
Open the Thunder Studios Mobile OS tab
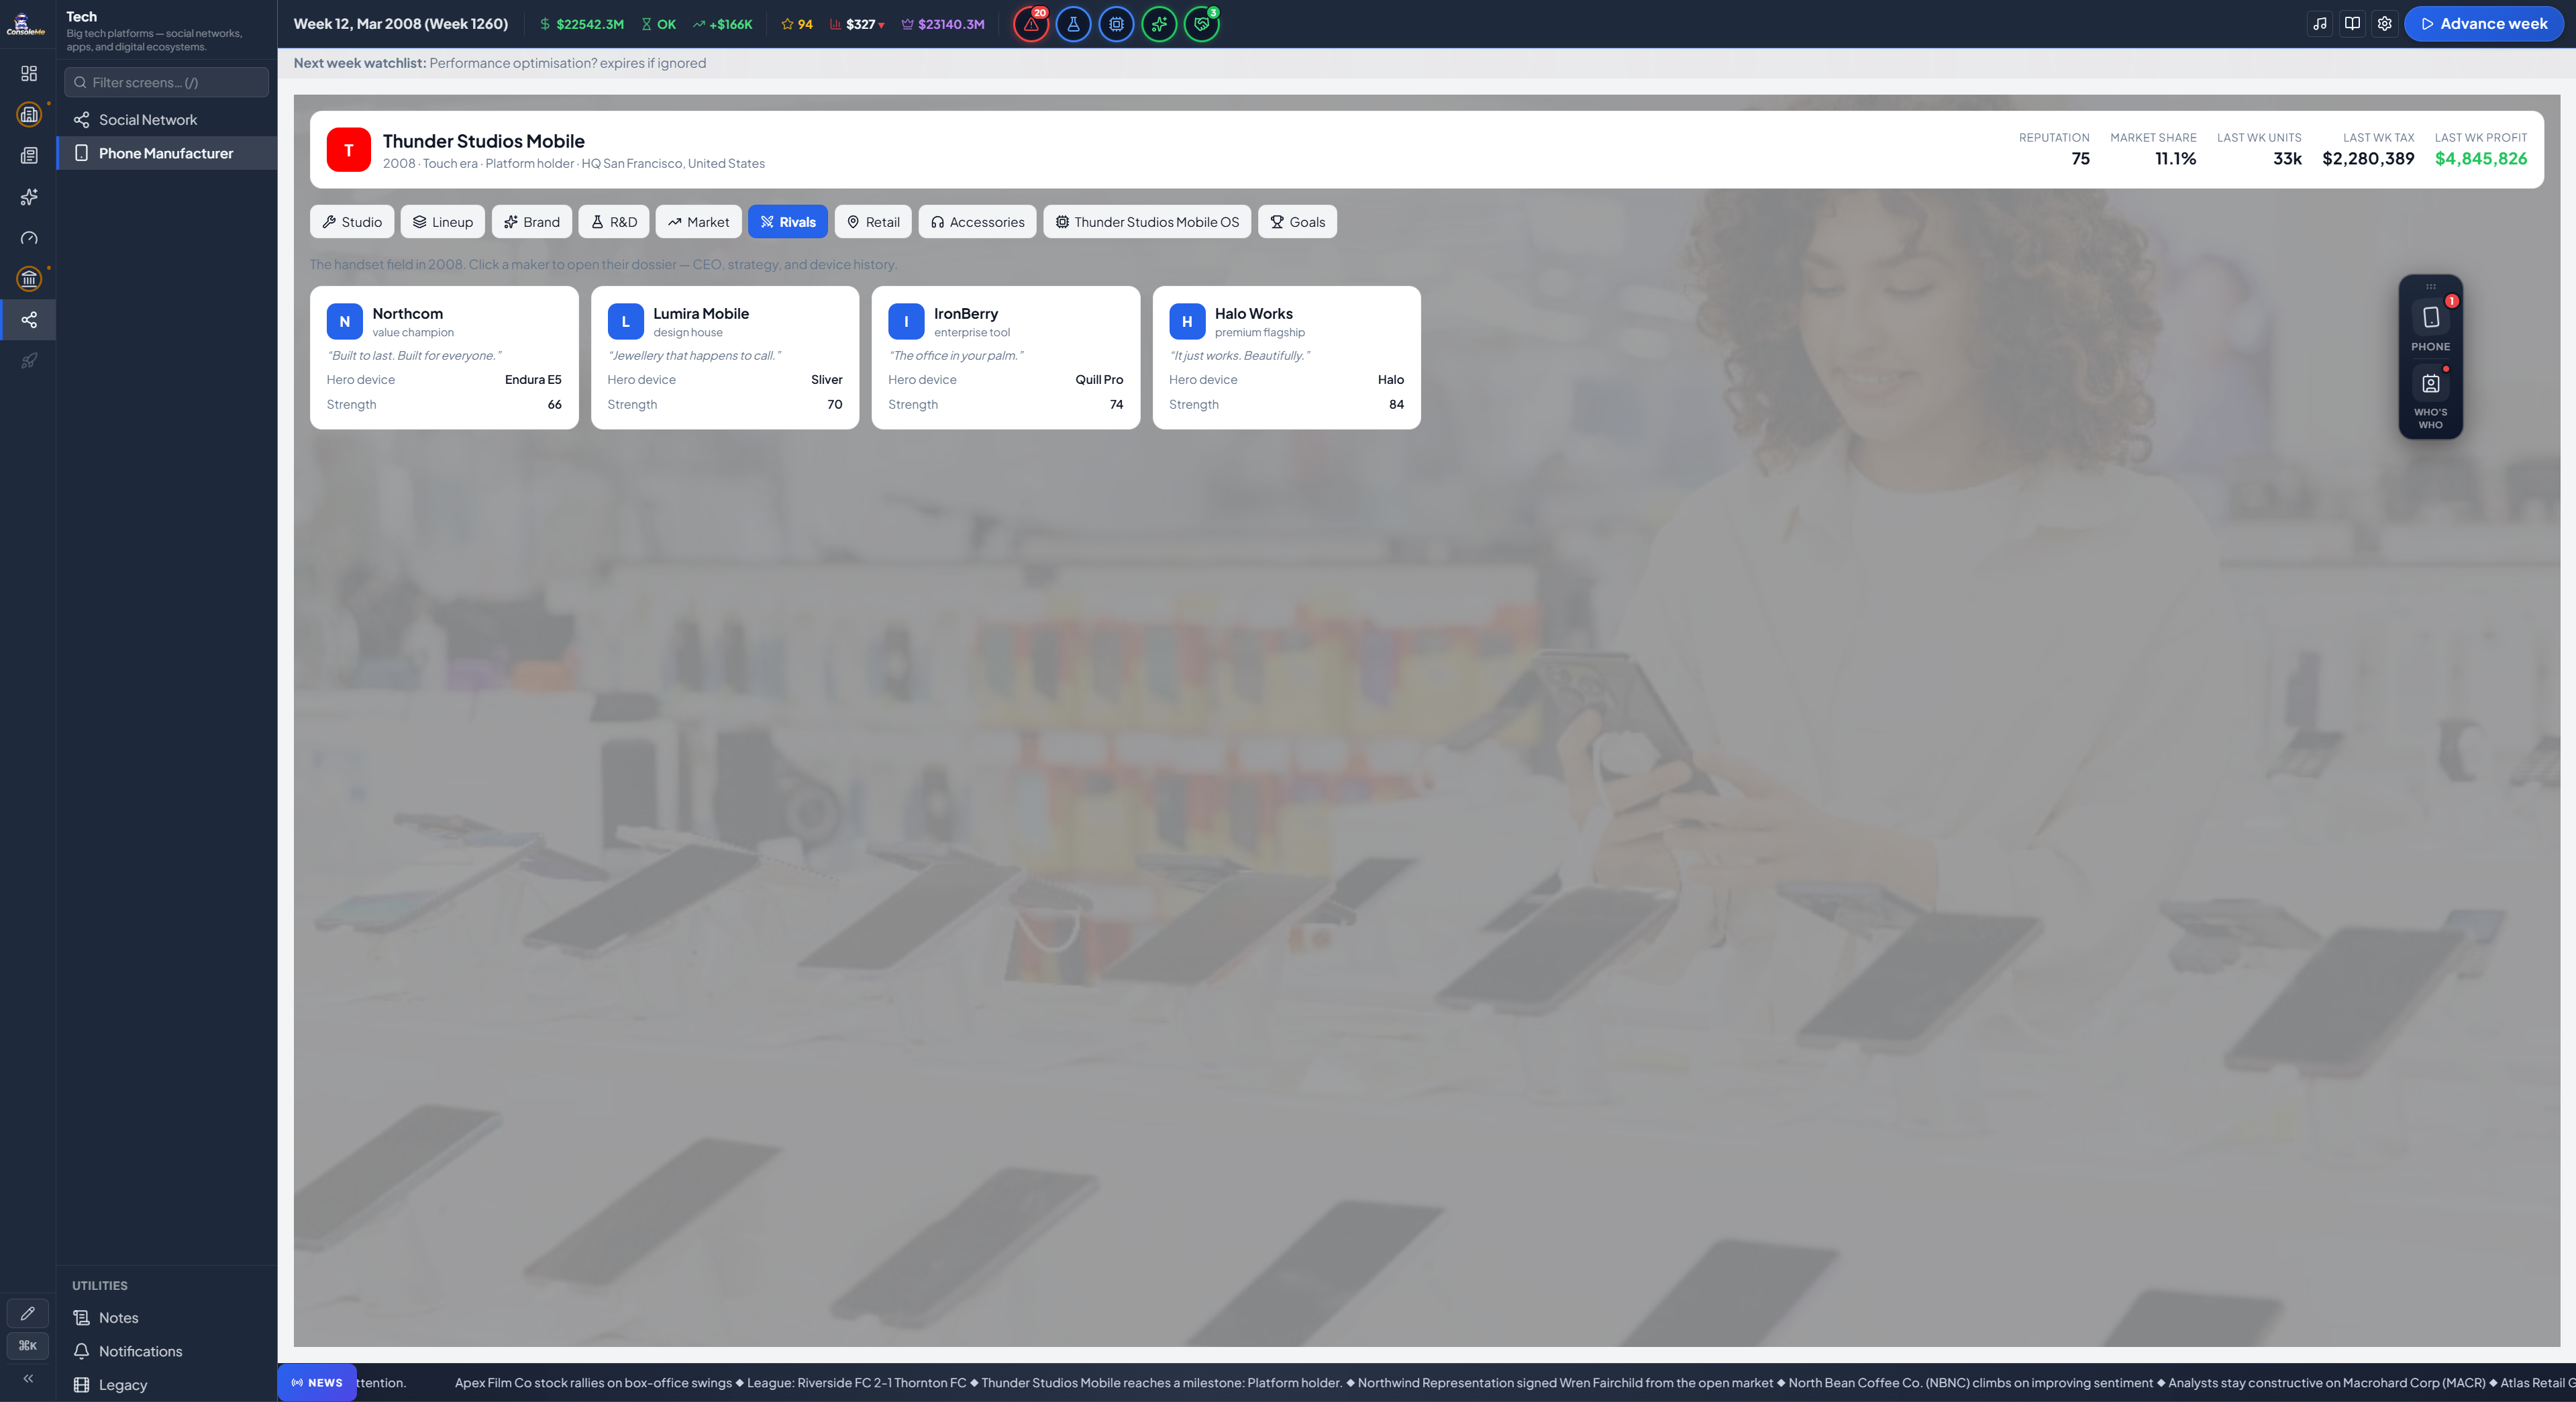1147,222
